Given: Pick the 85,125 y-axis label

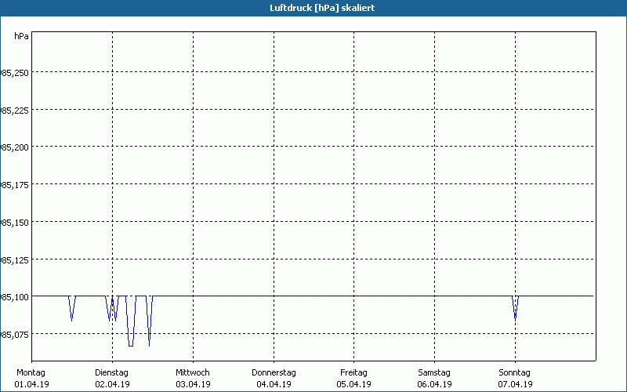Looking at the screenshot, I should [x=15, y=260].
